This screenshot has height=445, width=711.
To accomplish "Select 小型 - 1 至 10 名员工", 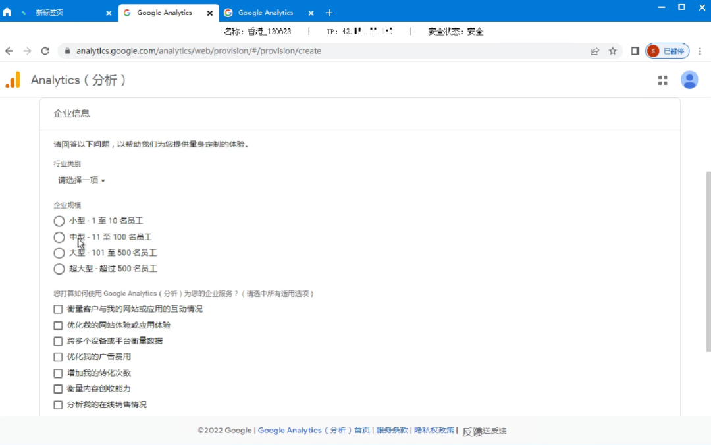I will click(59, 221).
